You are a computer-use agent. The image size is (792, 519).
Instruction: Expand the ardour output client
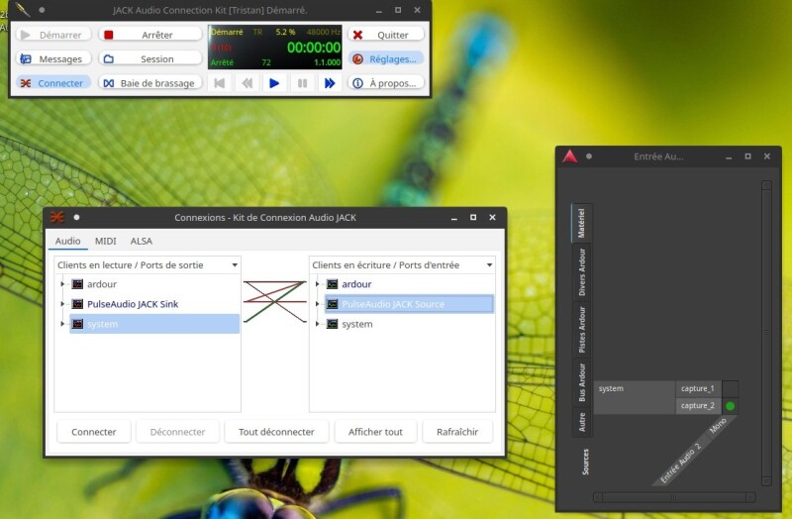[x=62, y=284]
